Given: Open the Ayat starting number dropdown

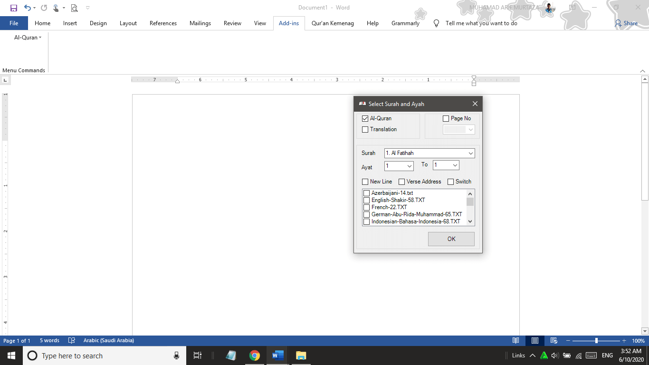Looking at the screenshot, I should [409, 166].
